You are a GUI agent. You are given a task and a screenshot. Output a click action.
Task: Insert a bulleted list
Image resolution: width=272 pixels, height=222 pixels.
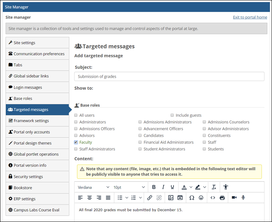point(120,198)
